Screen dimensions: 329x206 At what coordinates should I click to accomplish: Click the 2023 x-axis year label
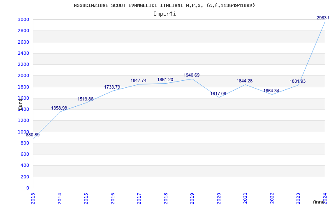pyautogui.click(x=299, y=198)
